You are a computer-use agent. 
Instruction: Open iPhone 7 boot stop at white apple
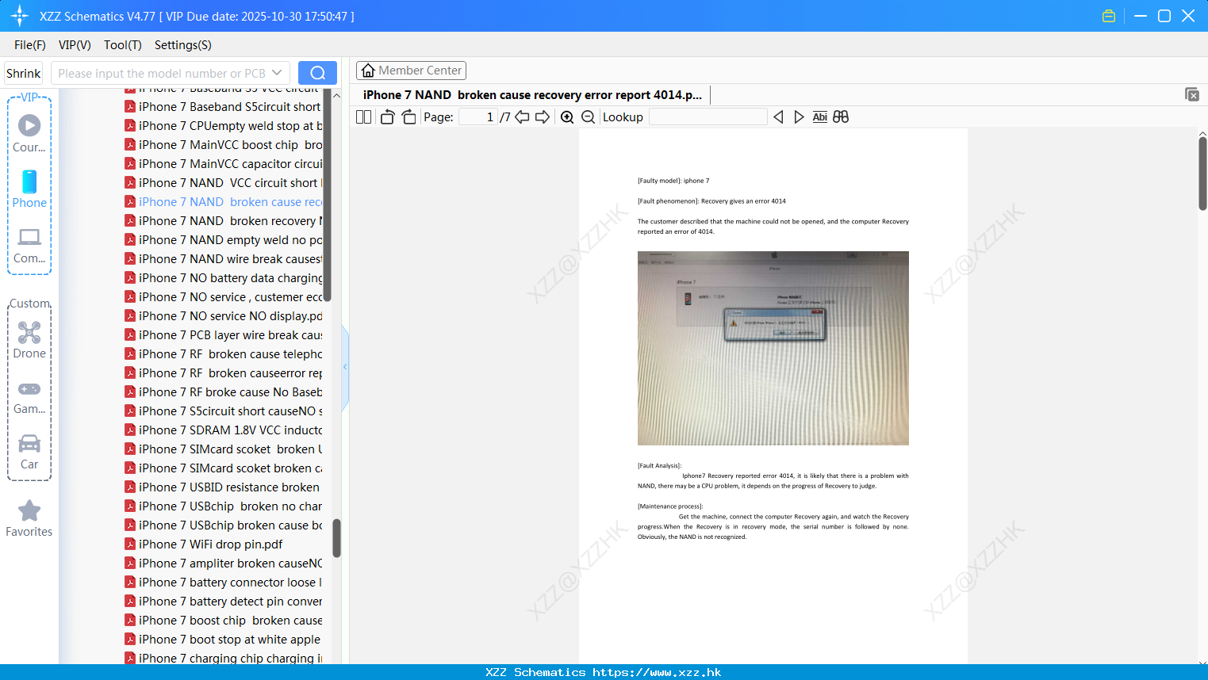point(224,640)
